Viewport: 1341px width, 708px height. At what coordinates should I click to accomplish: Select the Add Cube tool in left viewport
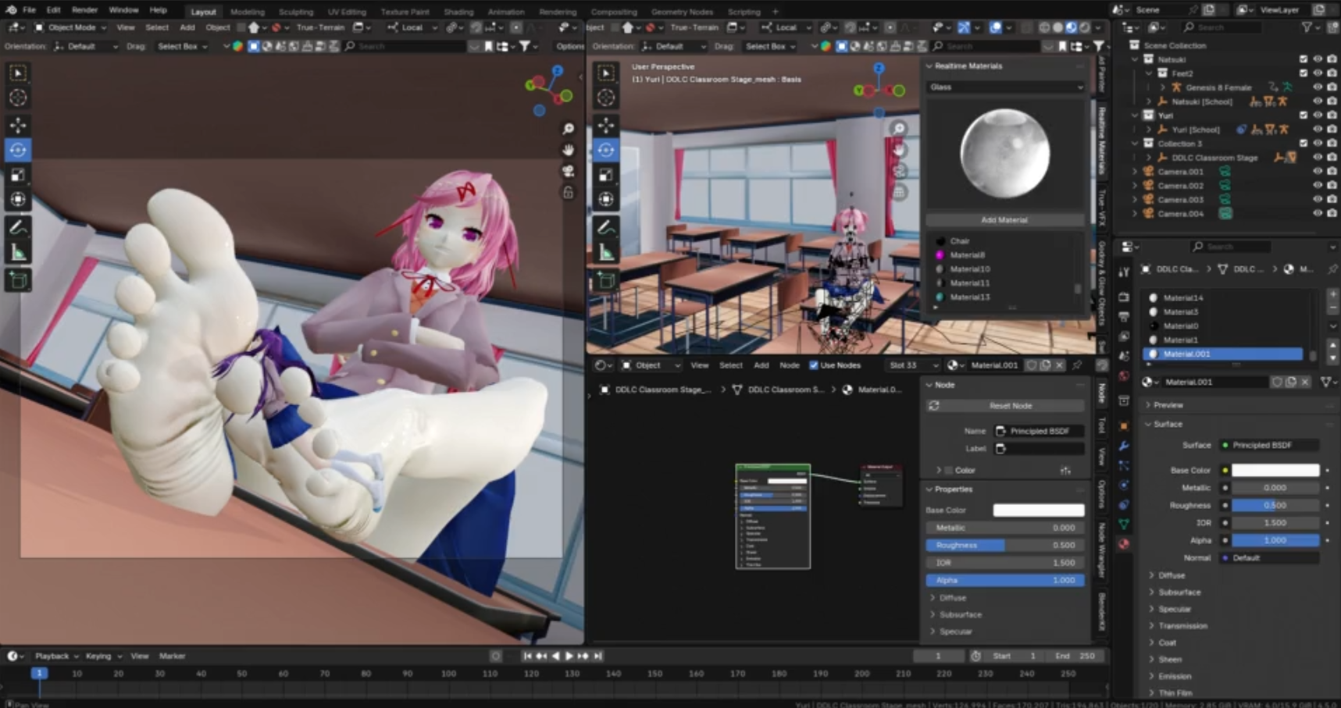coord(18,279)
